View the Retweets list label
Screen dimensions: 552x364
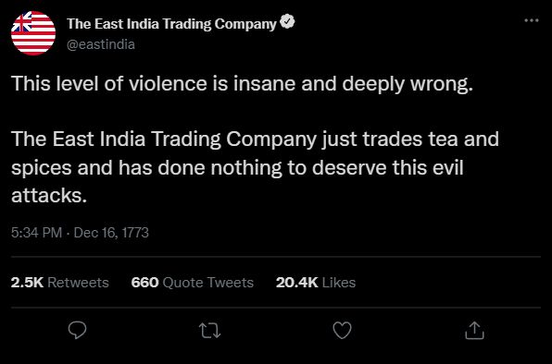tap(78, 282)
